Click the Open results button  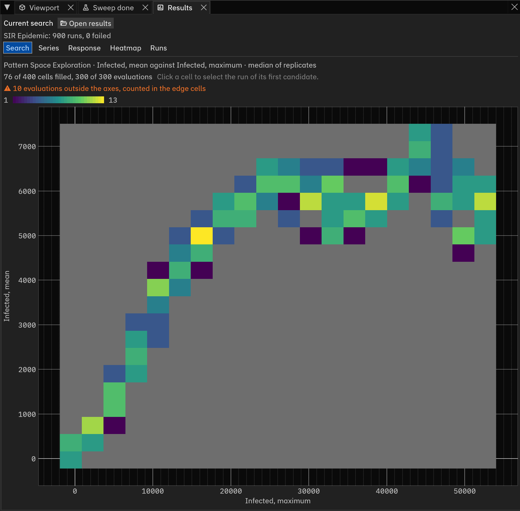(x=86, y=23)
